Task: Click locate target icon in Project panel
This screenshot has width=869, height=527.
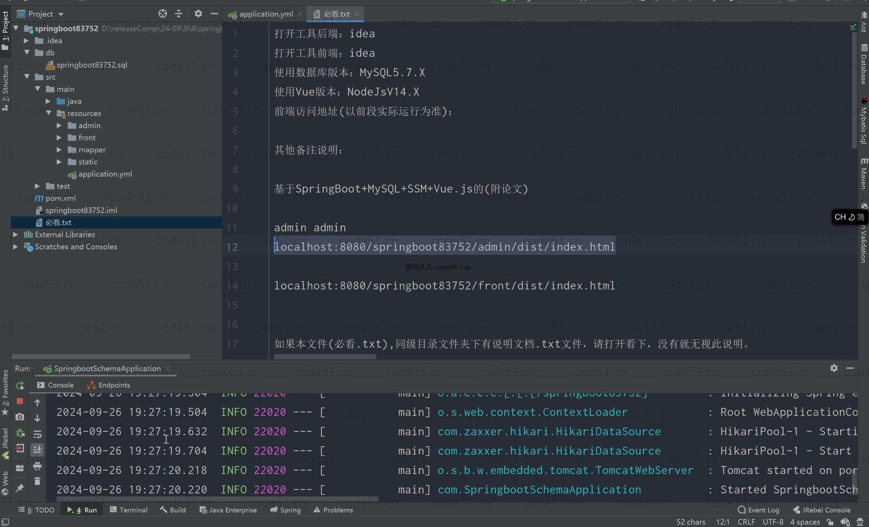Action: pyautogui.click(x=162, y=14)
